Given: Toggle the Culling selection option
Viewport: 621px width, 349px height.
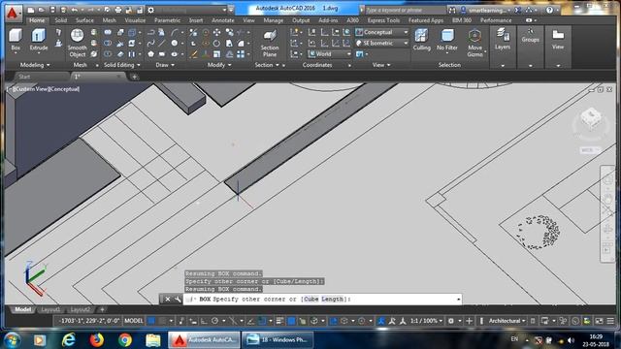Looking at the screenshot, I should 421,40.
